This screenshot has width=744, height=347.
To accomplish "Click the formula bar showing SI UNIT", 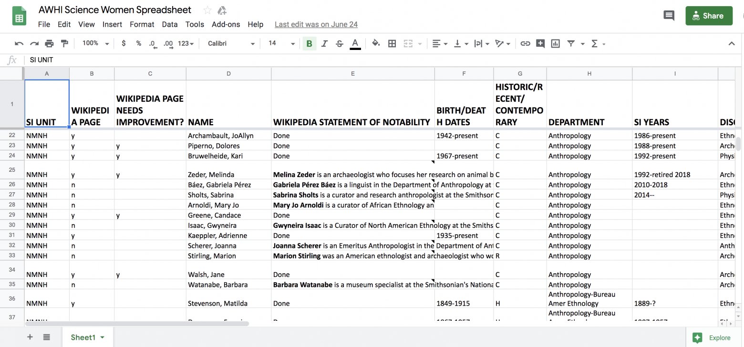I will coord(382,60).
